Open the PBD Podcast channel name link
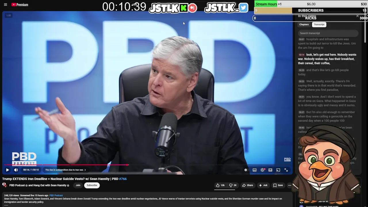This screenshot has width=368, height=207. pos(17,185)
